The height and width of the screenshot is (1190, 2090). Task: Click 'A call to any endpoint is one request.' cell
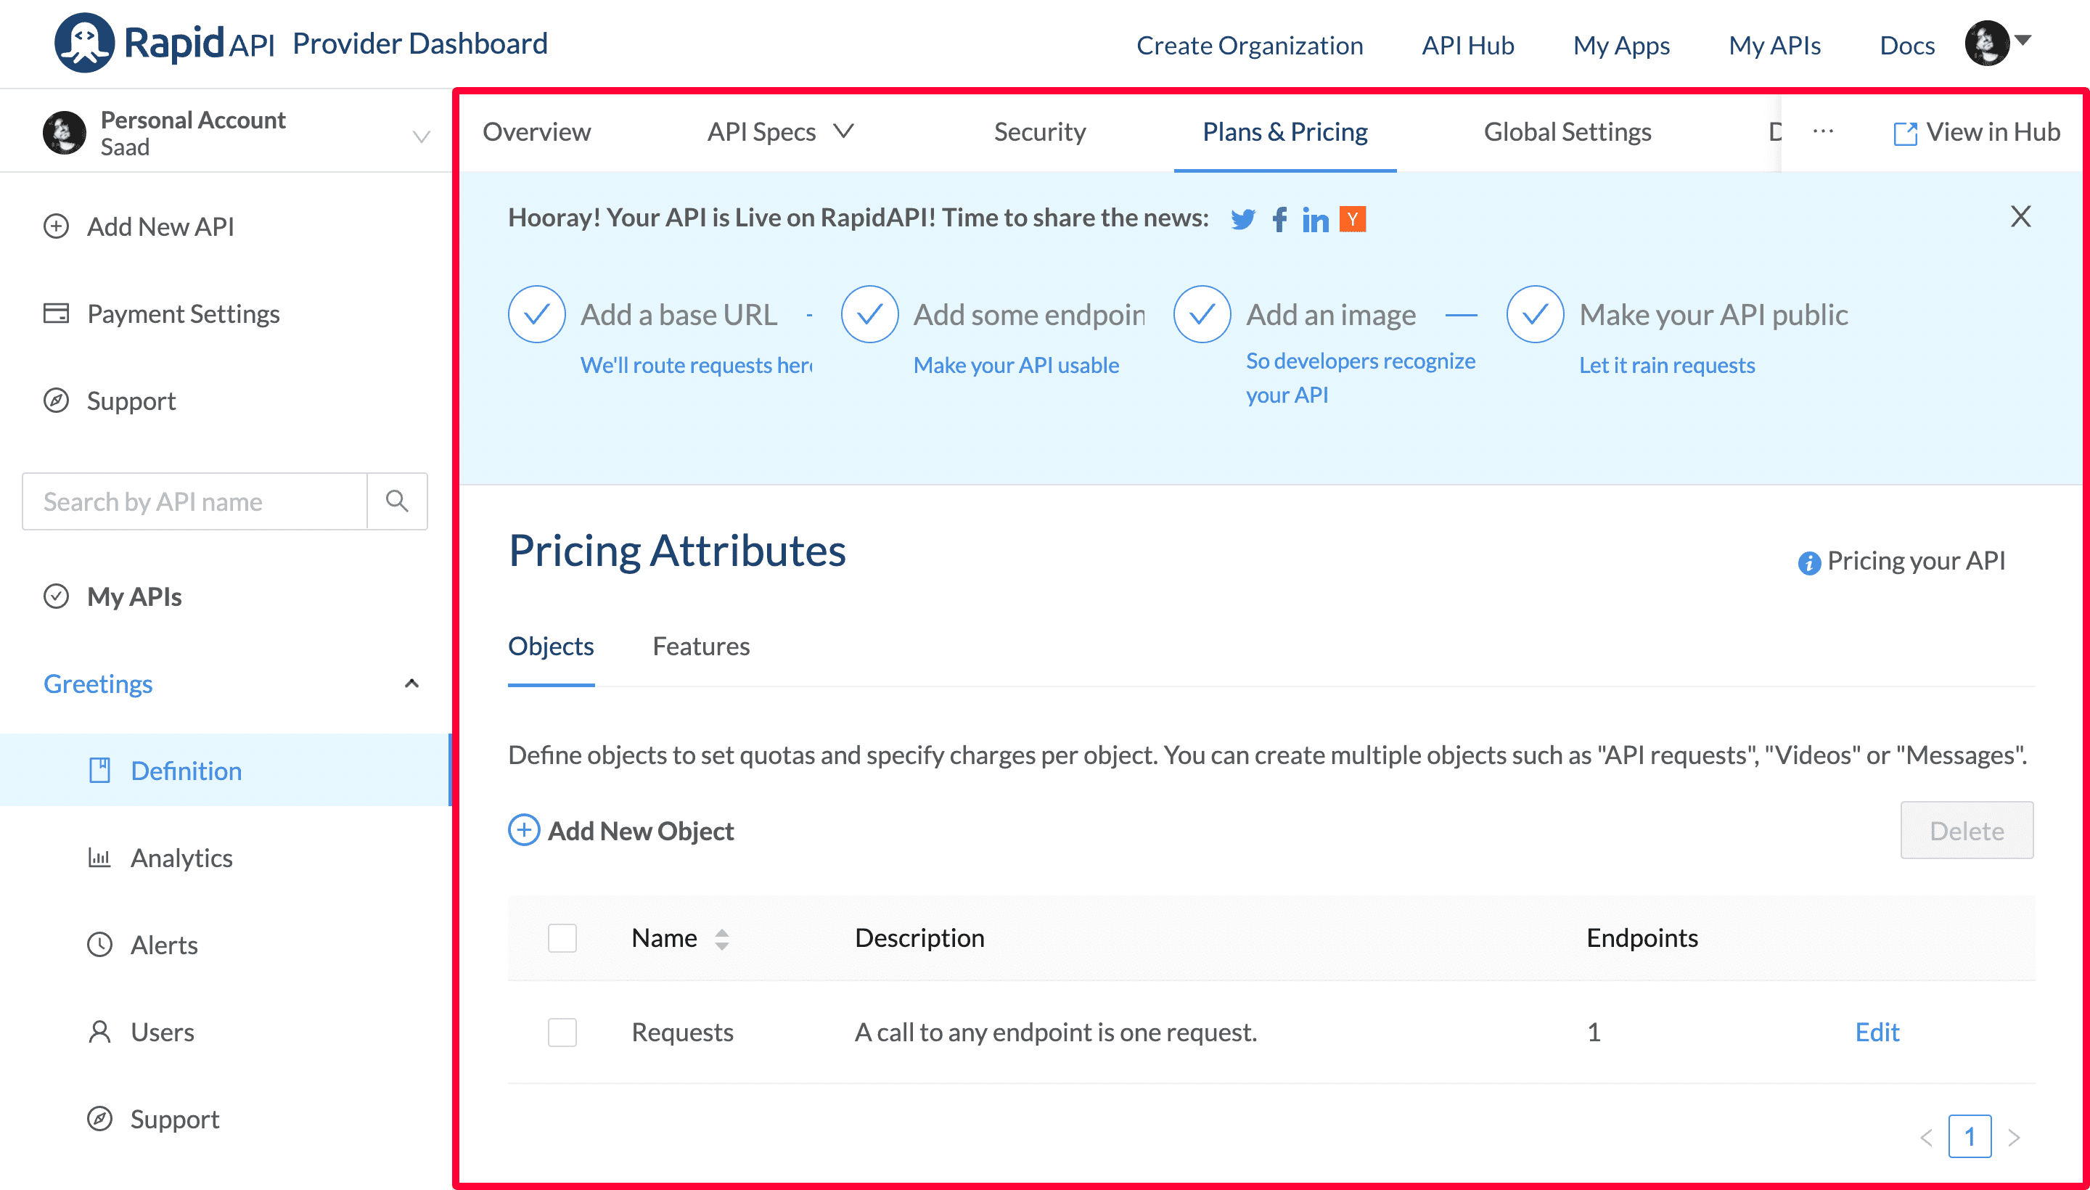point(1055,1033)
